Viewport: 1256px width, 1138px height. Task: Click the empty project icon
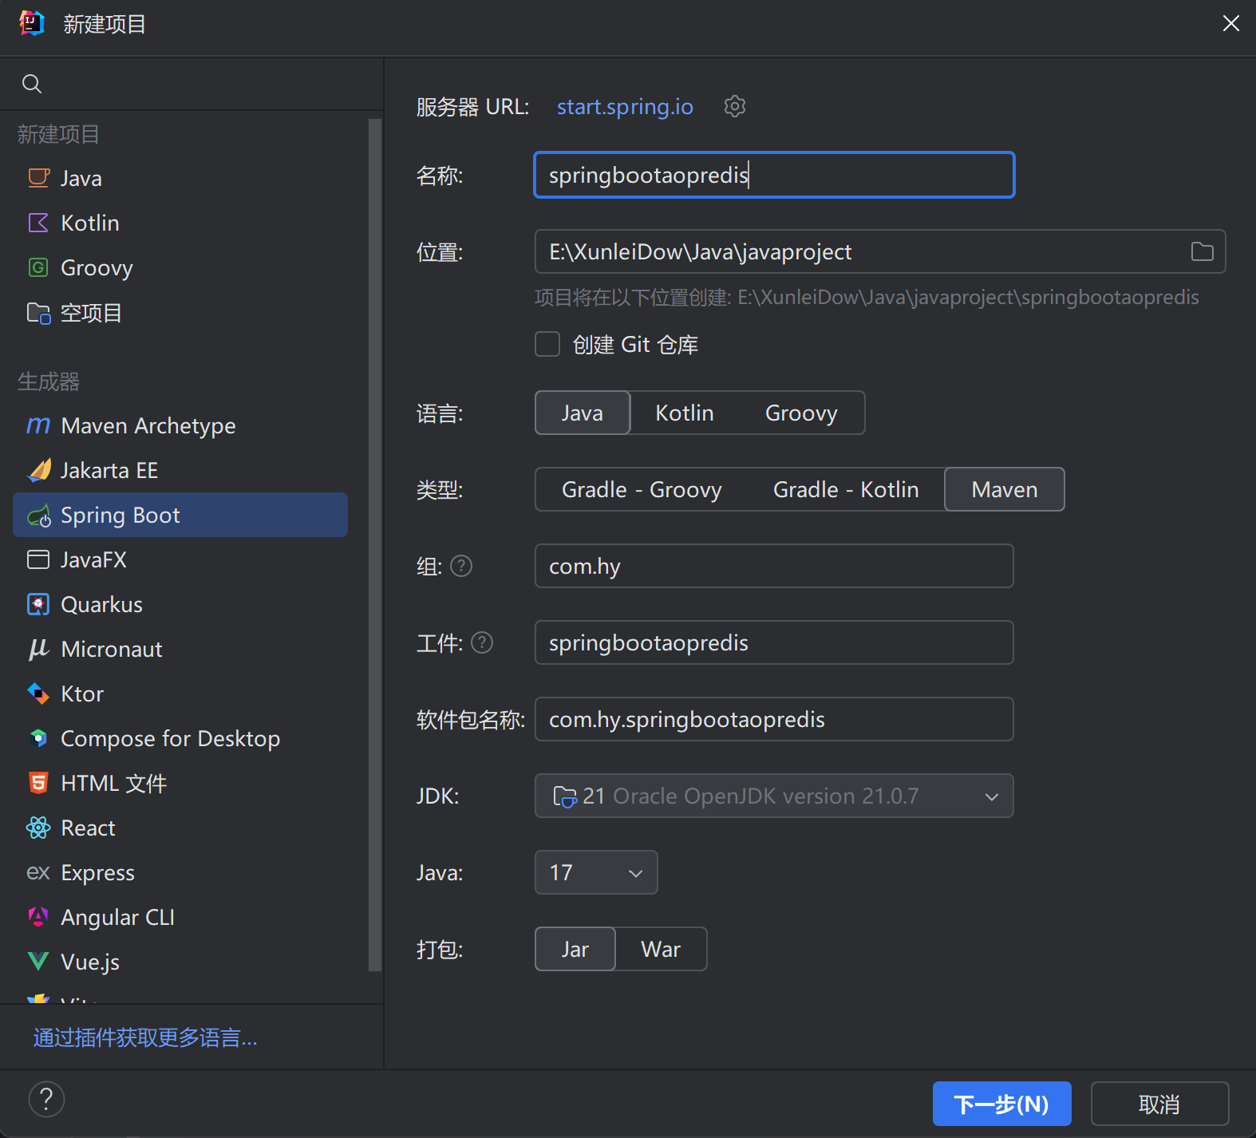click(x=38, y=313)
